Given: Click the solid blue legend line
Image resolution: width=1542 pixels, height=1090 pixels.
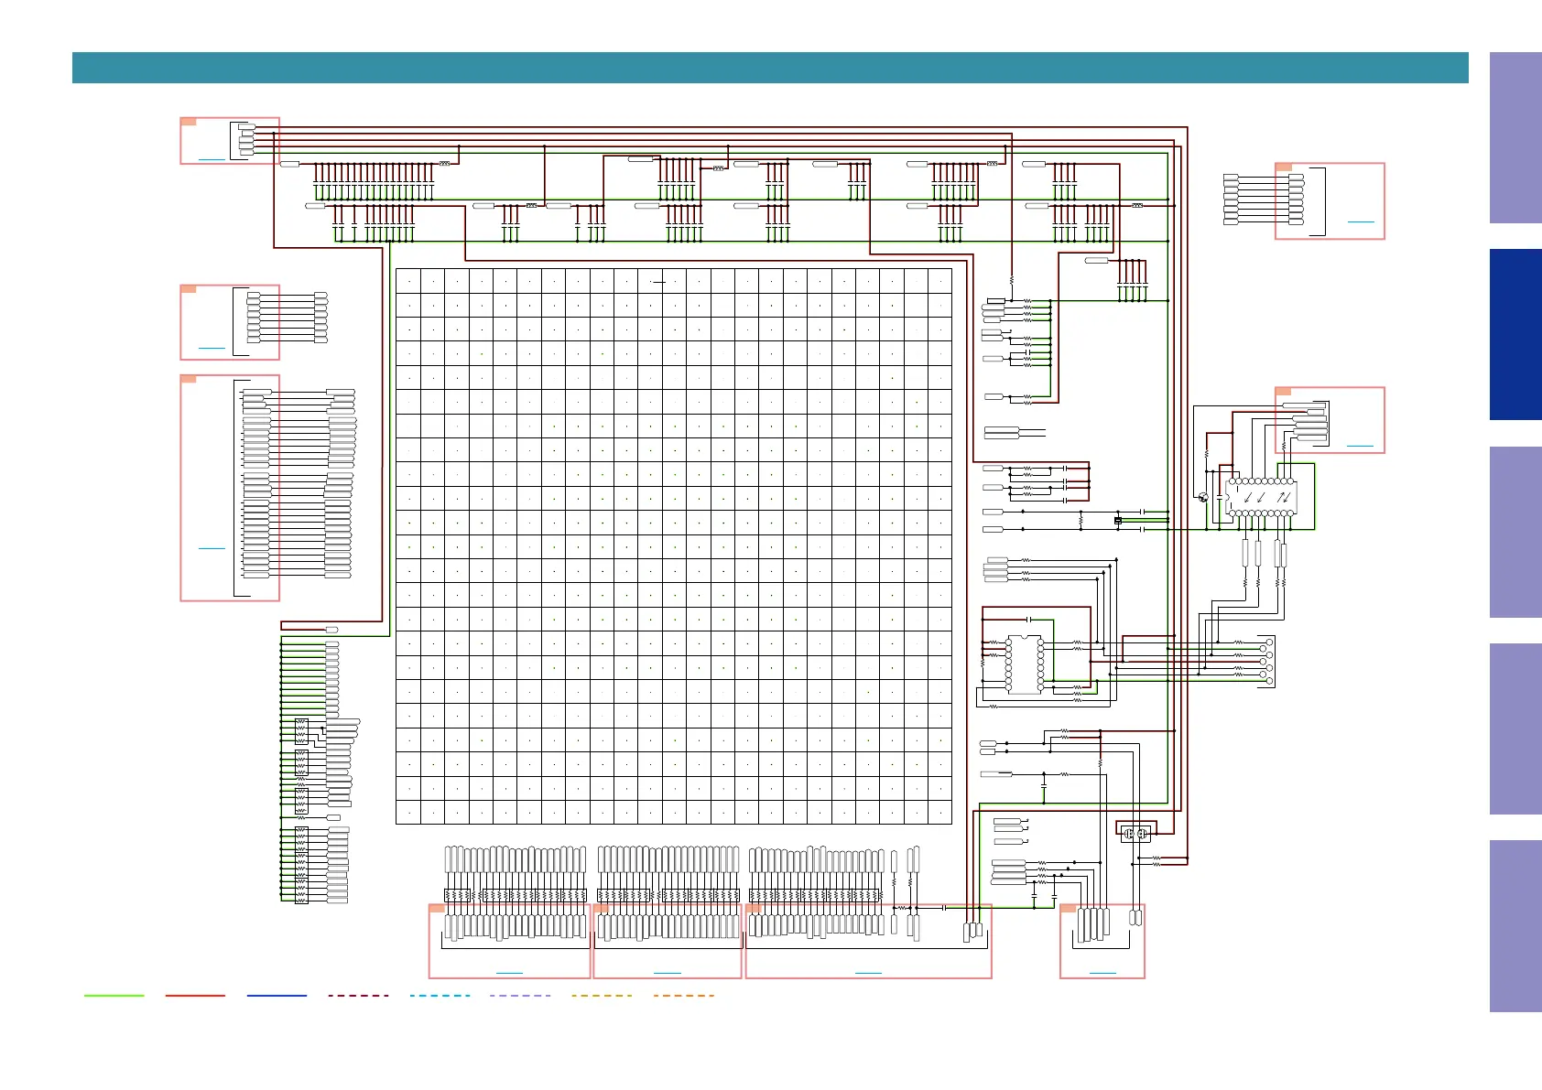Looking at the screenshot, I should (277, 995).
